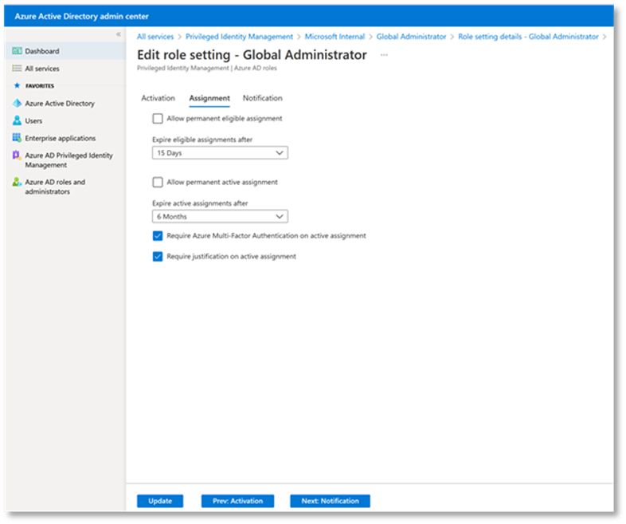Viewport: 626px width, 524px height.
Task: Click the Dashboard icon in sidebar
Action: [x=18, y=52]
